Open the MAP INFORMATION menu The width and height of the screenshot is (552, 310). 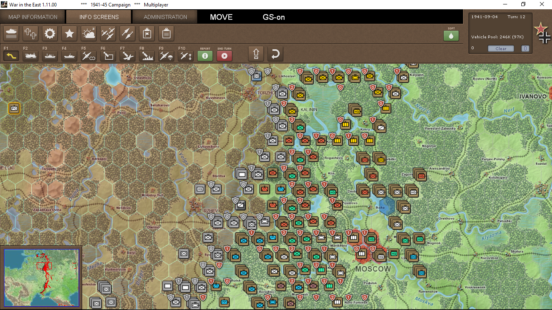click(32, 17)
